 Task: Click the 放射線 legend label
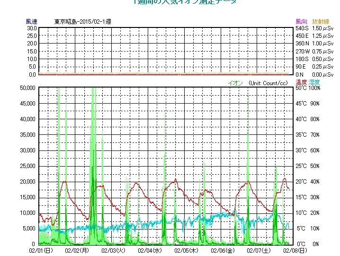pyautogui.click(x=321, y=21)
